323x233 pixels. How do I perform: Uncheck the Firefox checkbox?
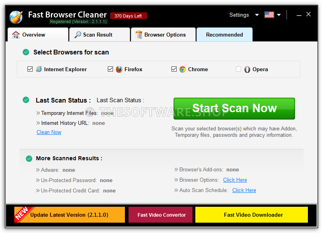(111, 69)
